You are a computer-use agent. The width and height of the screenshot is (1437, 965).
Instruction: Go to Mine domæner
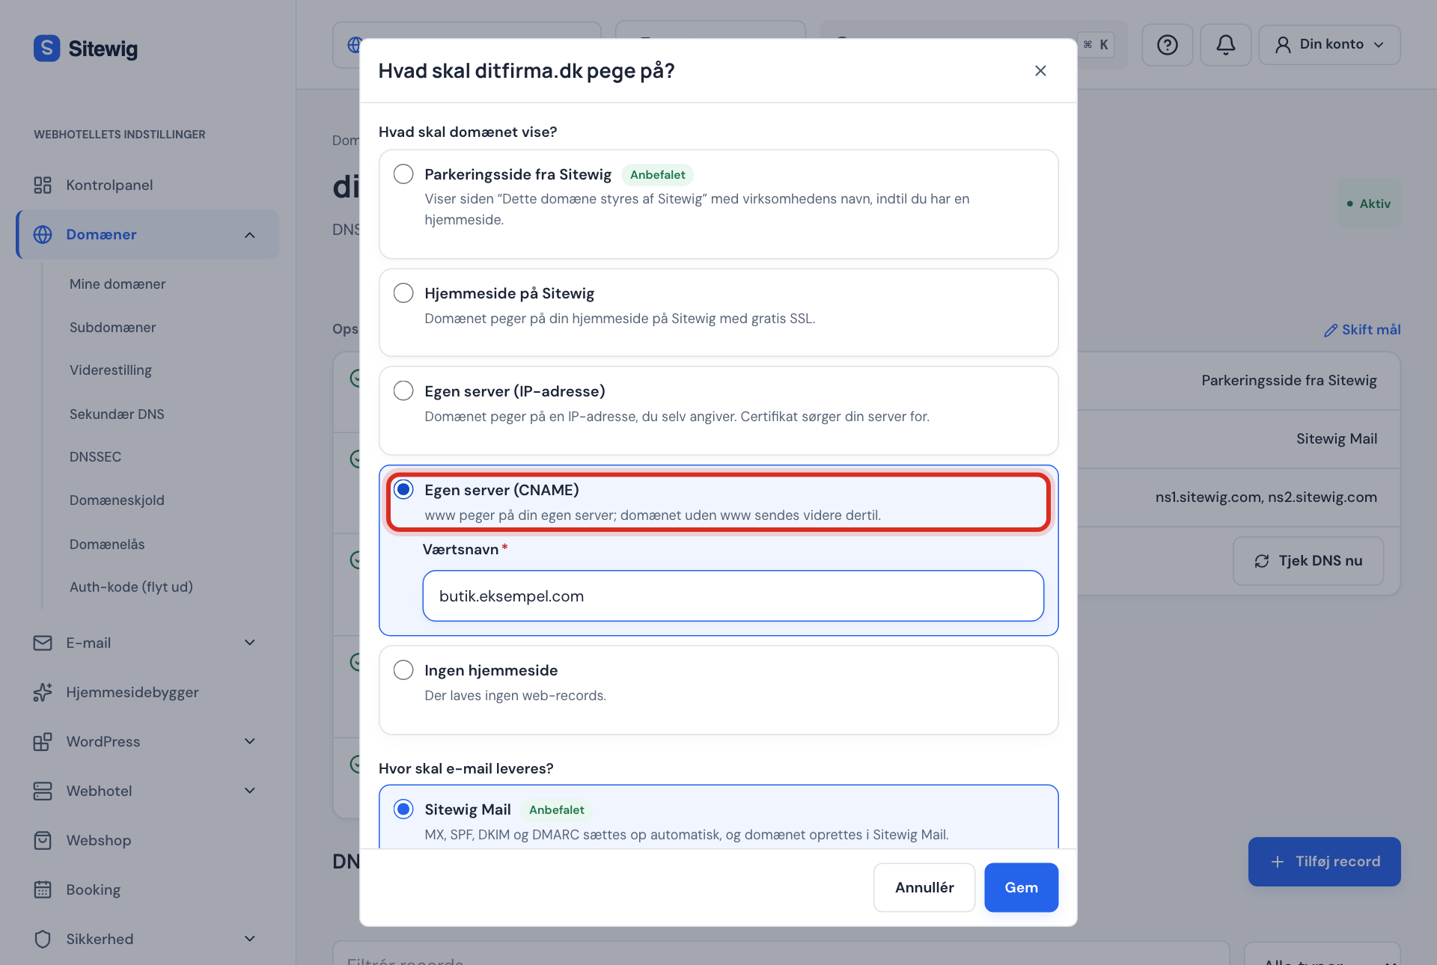tap(118, 284)
